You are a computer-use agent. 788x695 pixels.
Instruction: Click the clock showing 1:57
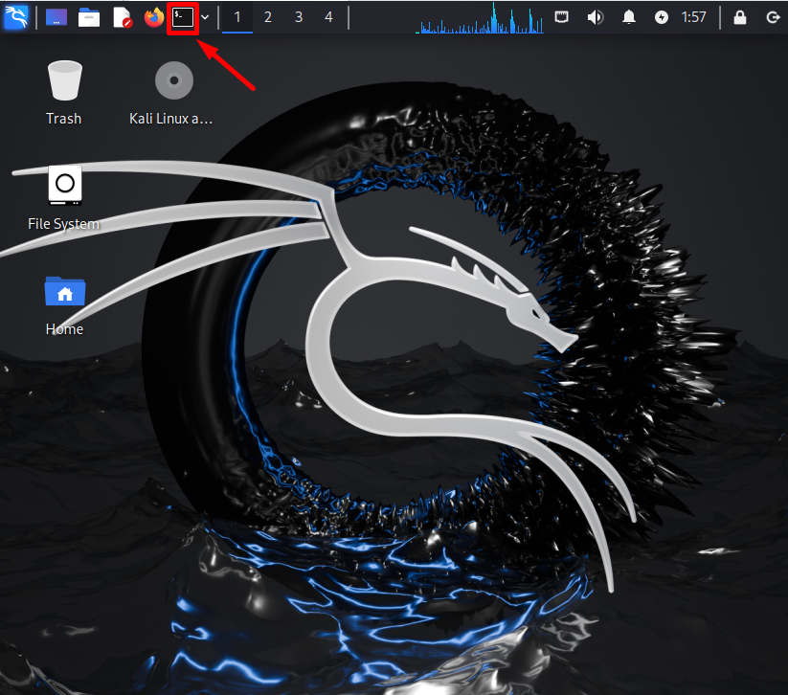693,17
